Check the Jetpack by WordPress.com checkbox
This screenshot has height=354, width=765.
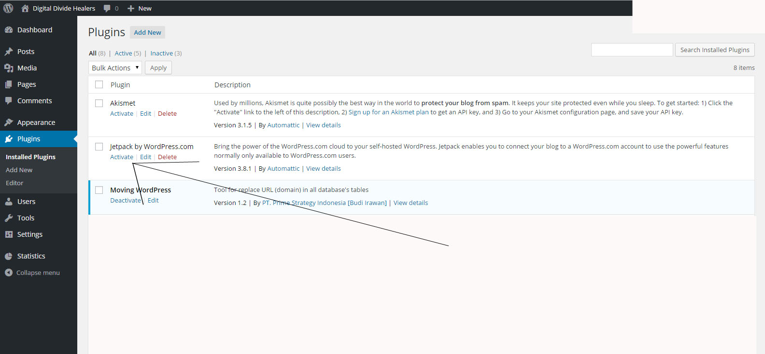point(99,147)
